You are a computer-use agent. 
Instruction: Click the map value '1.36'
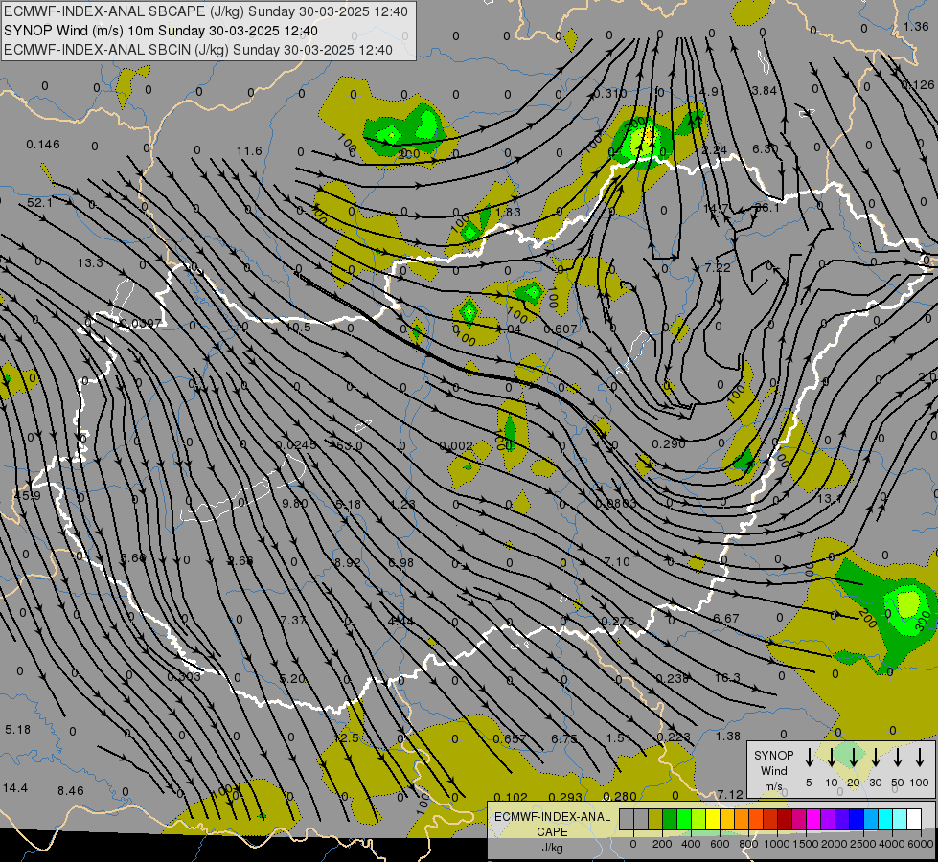(x=916, y=26)
